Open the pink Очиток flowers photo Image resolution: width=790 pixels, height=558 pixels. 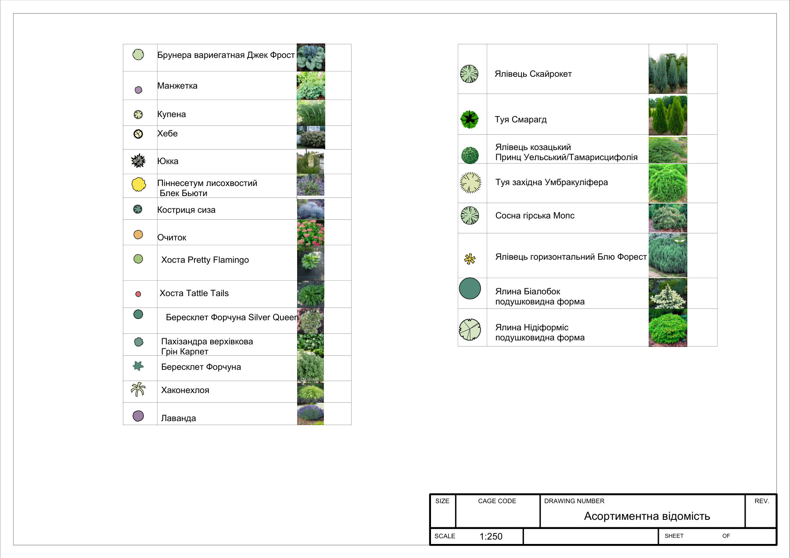point(311,232)
